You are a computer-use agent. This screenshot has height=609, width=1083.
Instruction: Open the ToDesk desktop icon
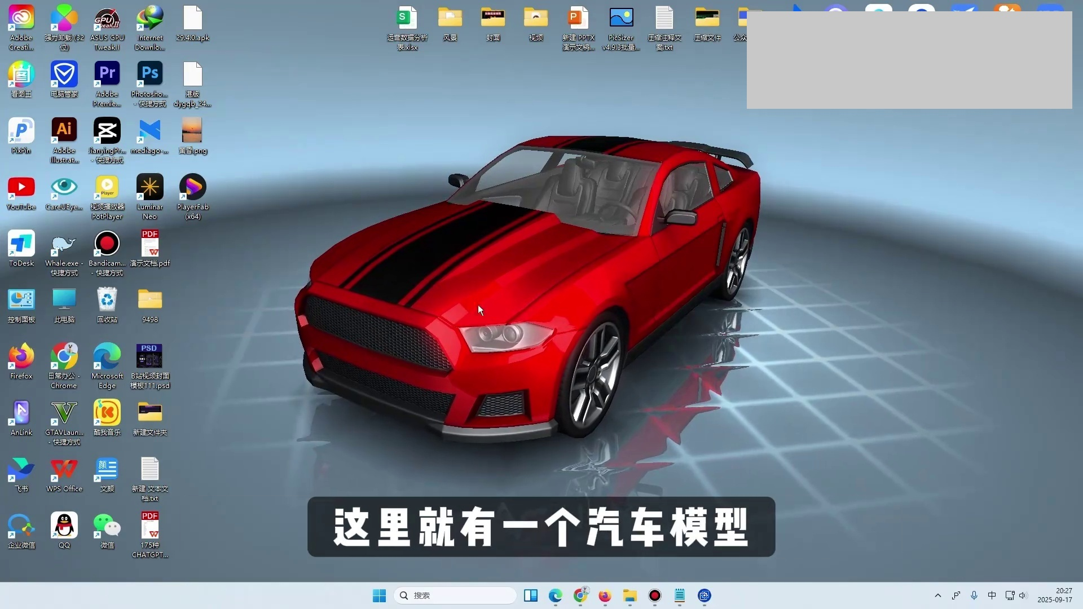click(21, 244)
